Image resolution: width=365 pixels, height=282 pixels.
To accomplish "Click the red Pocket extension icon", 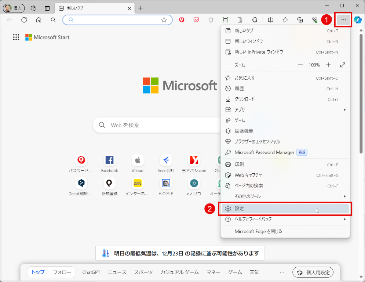I will pyautogui.click(x=196, y=20).
